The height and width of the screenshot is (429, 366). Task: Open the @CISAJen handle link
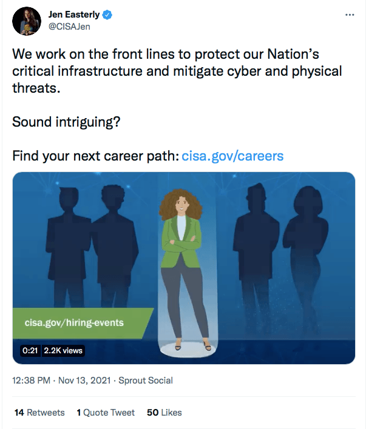[69, 27]
